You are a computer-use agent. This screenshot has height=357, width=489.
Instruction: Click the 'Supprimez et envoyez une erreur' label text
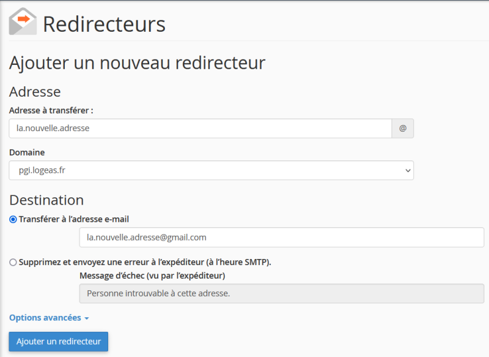(x=145, y=262)
